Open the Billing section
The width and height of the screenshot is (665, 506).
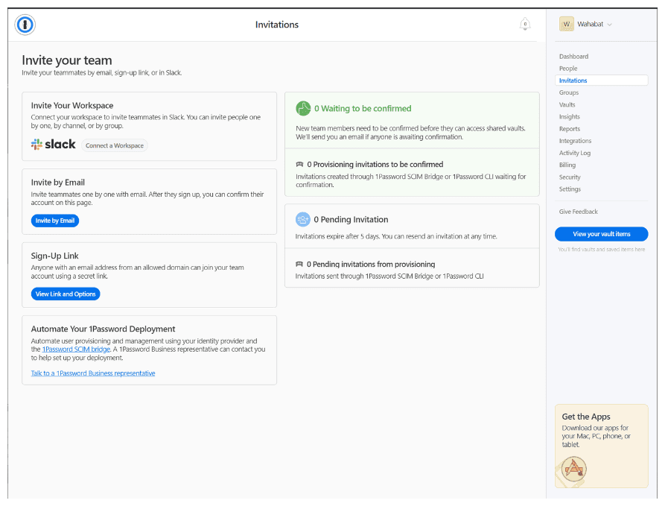(x=567, y=165)
